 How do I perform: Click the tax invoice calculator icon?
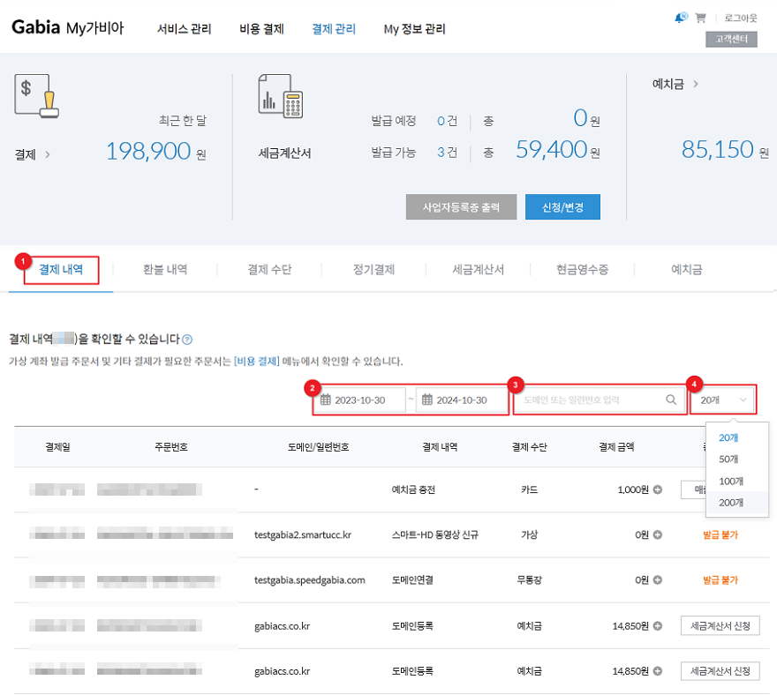click(281, 96)
